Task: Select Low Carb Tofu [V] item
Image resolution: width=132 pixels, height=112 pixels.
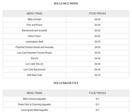Action: [x=35, y=64]
